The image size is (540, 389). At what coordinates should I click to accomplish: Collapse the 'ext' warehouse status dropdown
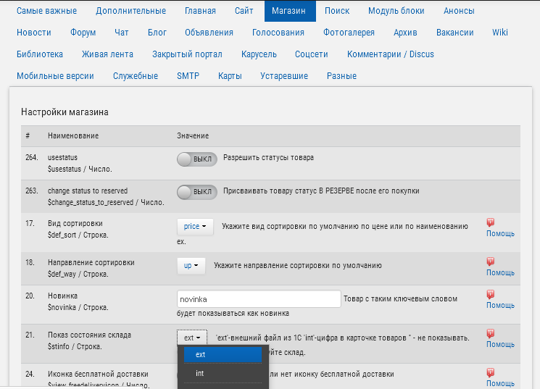pyautogui.click(x=192, y=338)
